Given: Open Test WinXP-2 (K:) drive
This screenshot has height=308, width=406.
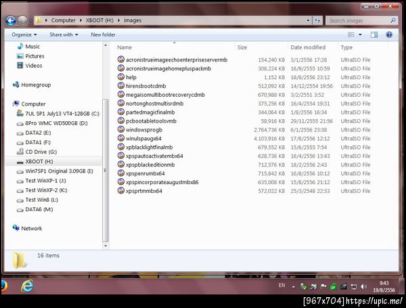Looking at the screenshot, I should click(x=42, y=190).
